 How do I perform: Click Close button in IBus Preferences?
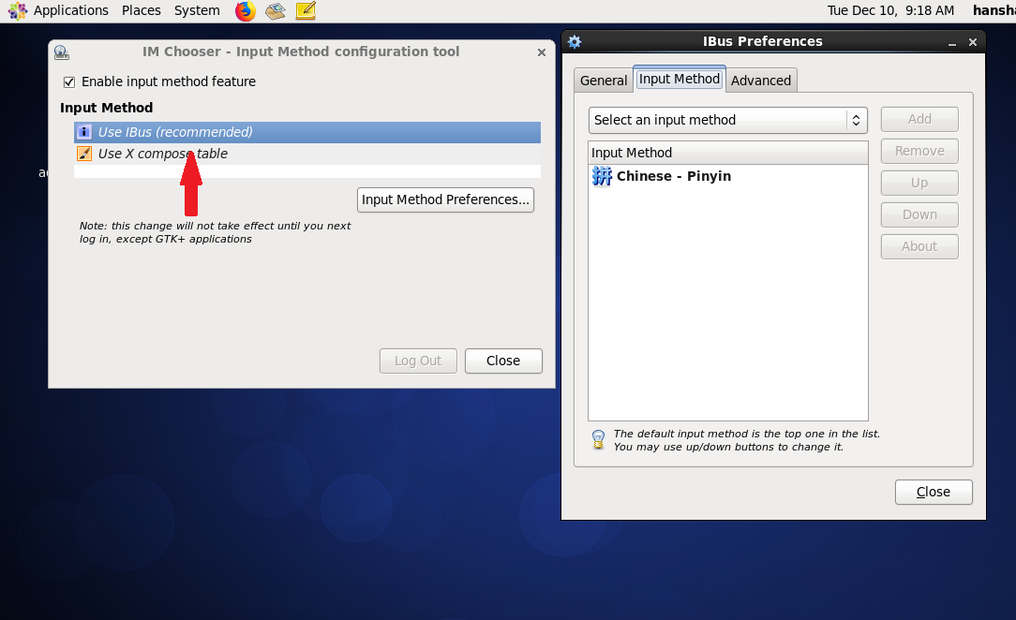click(x=934, y=492)
